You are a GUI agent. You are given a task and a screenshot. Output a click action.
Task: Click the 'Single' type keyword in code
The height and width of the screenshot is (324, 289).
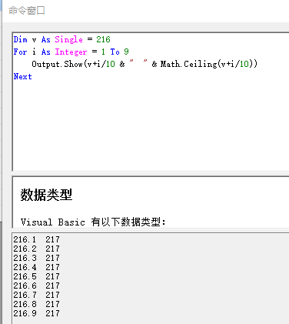pos(68,39)
